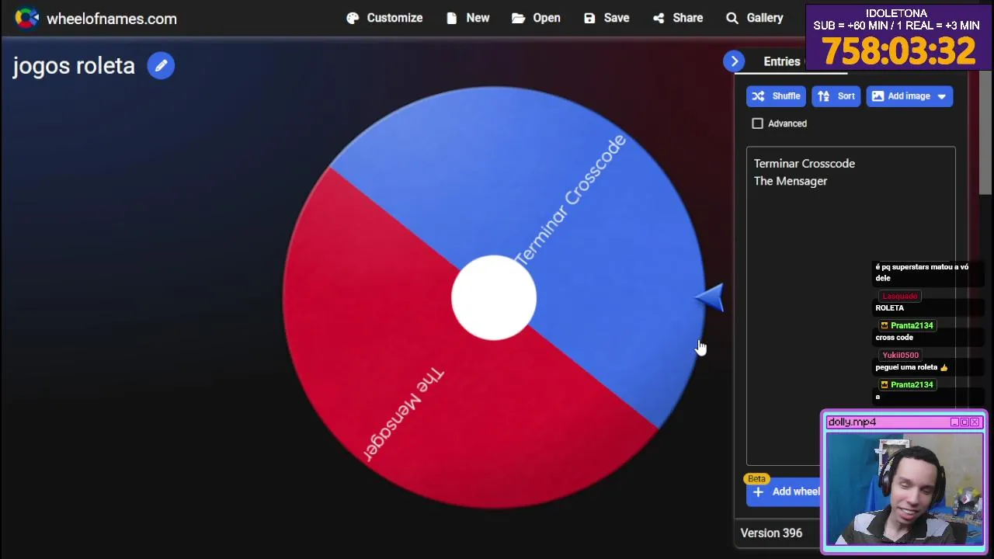Shuffle the entries
994x559 pixels.
coord(776,96)
